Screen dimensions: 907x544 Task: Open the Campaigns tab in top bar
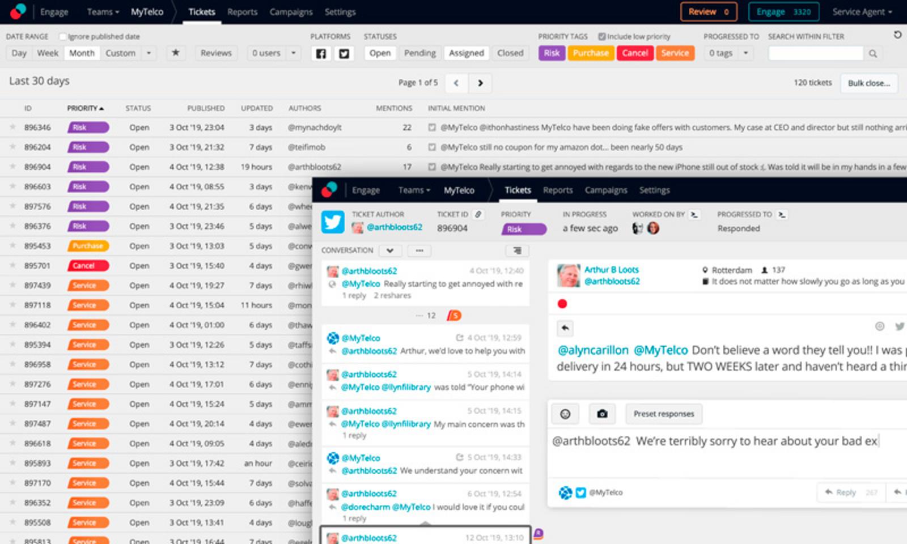[291, 12]
